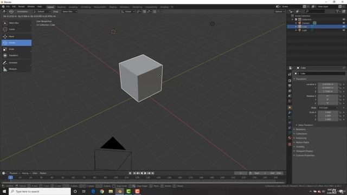Screen dimensions: 347x195
Task: Open the Render properties tab
Action: click(x=290, y=81)
